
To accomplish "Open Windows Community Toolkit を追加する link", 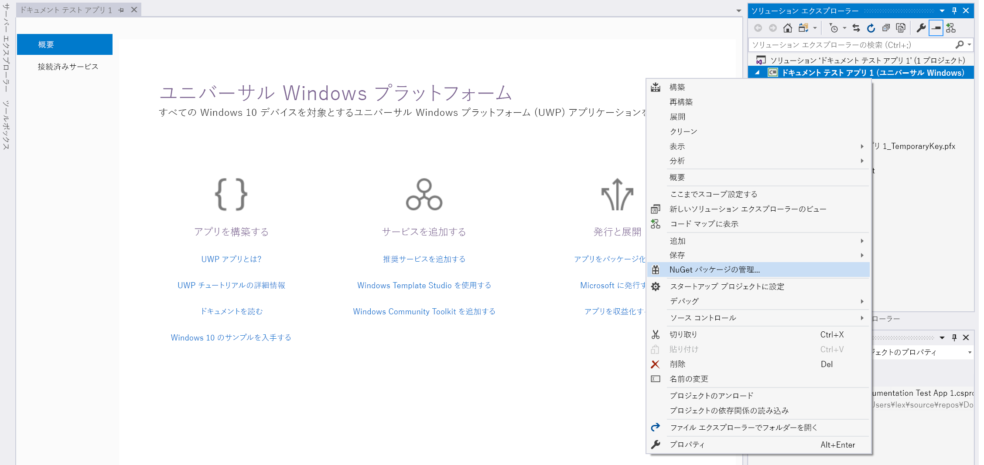I will tap(424, 311).
